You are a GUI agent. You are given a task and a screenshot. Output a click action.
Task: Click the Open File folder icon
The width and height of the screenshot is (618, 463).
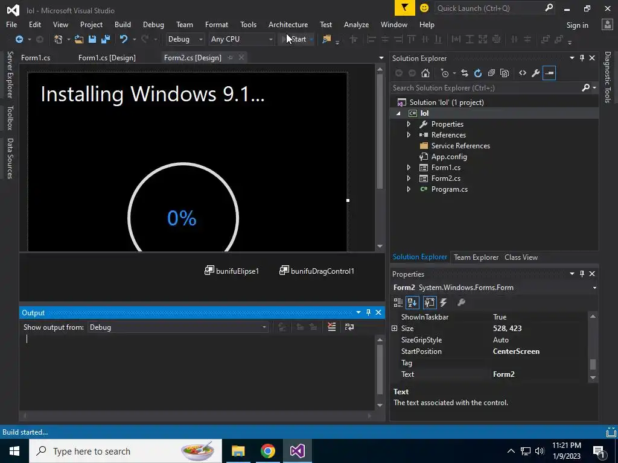tap(79, 39)
